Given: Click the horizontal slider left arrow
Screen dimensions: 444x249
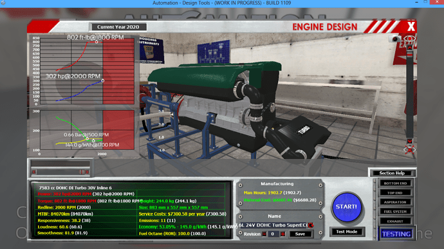Looking at the screenshot, I should tap(34, 172).
